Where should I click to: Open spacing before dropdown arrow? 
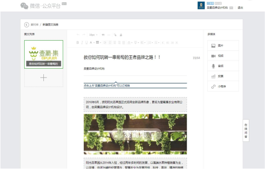132,43
